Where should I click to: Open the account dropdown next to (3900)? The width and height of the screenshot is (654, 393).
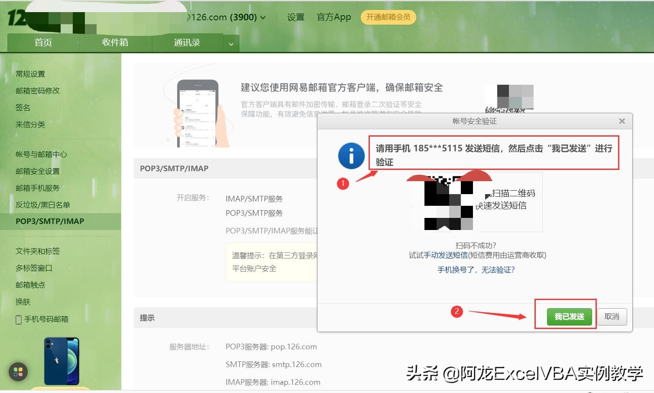click(x=264, y=17)
